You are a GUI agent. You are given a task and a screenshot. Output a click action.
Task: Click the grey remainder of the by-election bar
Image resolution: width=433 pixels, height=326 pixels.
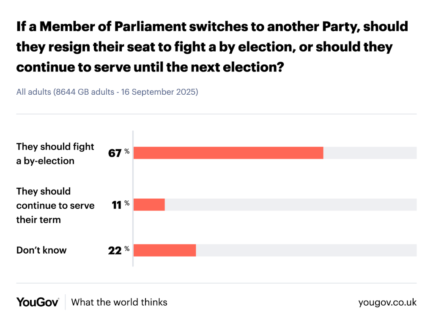(370, 153)
